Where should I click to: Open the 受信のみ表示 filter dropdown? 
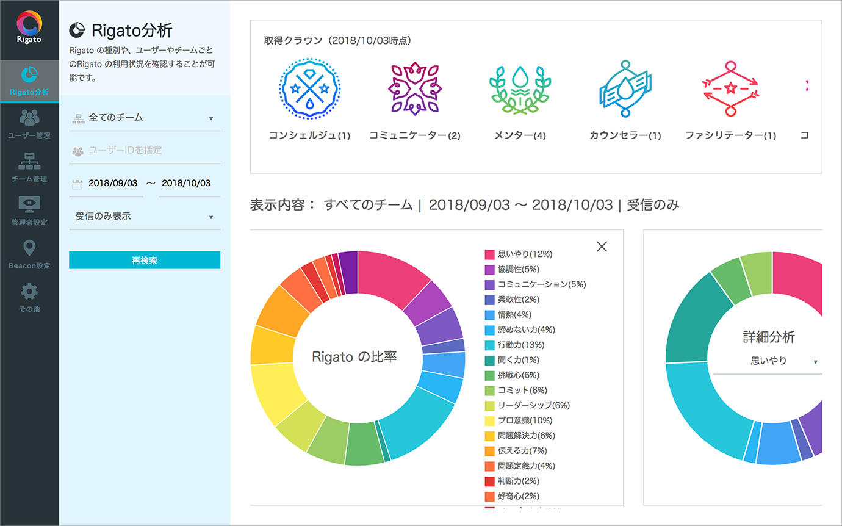(x=145, y=217)
